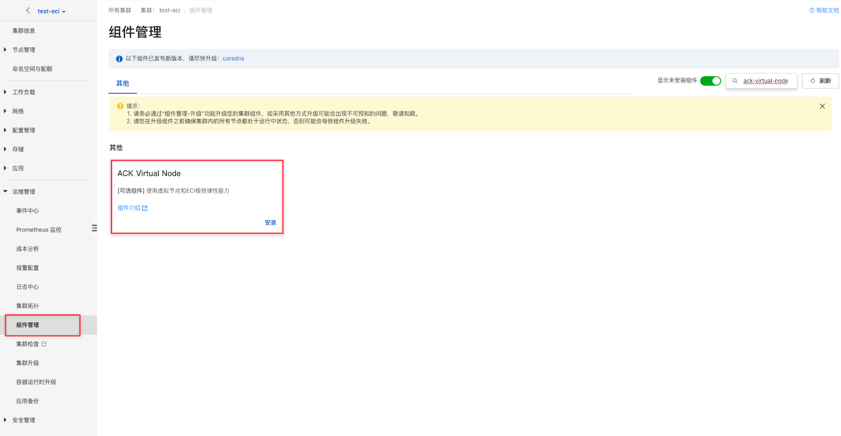Click the 刷新 refresh button

[x=820, y=81]
